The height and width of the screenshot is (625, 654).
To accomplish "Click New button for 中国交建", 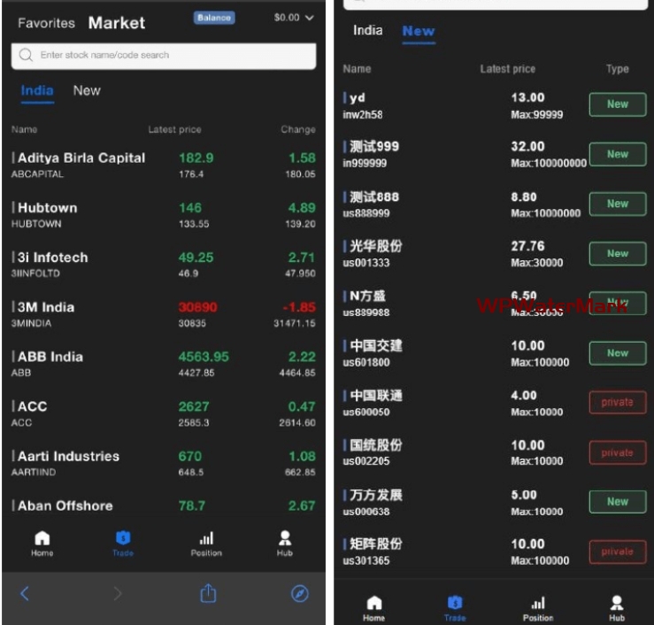I will [618, 353].
